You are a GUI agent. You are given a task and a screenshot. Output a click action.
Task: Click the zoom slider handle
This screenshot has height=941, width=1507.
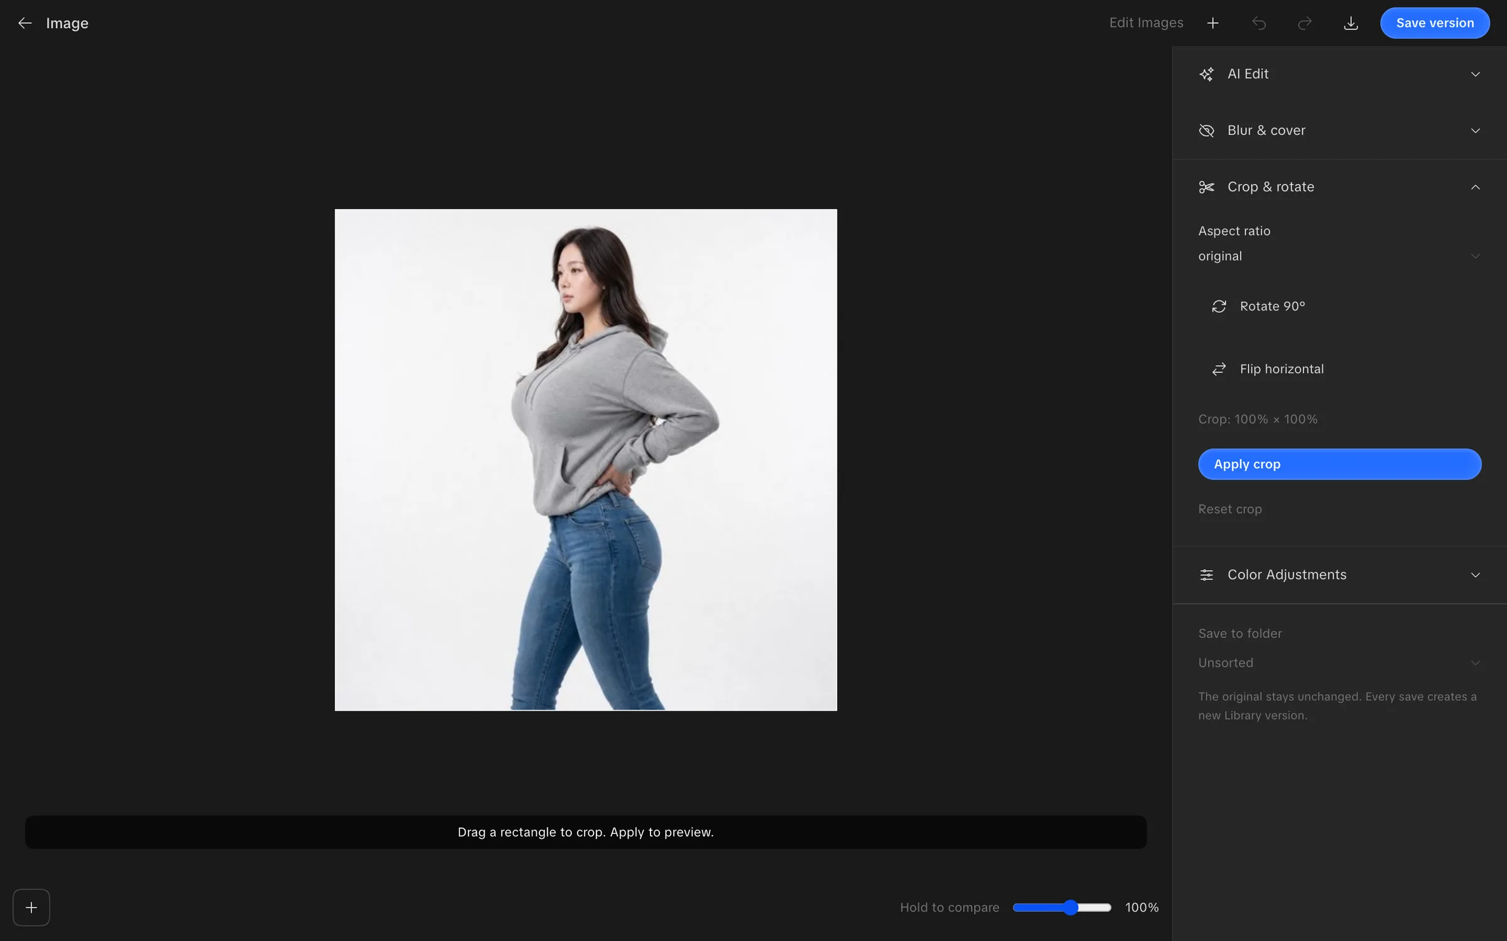click(x=1071, y=907)
